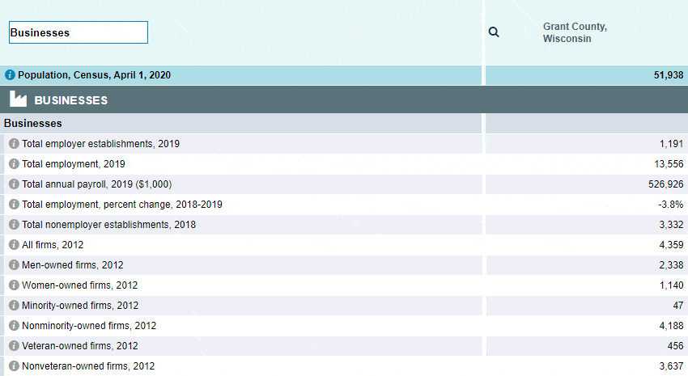The width and height of the screenshot is (688, 376).
Task: Show info for Women-owned firms, 2012
Action: click(x=14, y=285)
